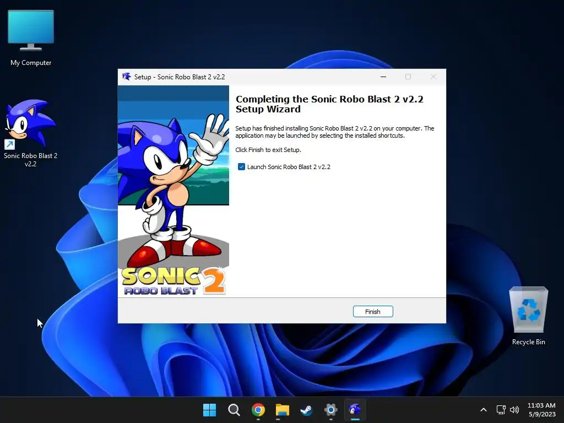Image resolution: width=564 pixels, height=423 pixels.
Task: Open clock and date 11:03 AM
Action: (541, 410)
